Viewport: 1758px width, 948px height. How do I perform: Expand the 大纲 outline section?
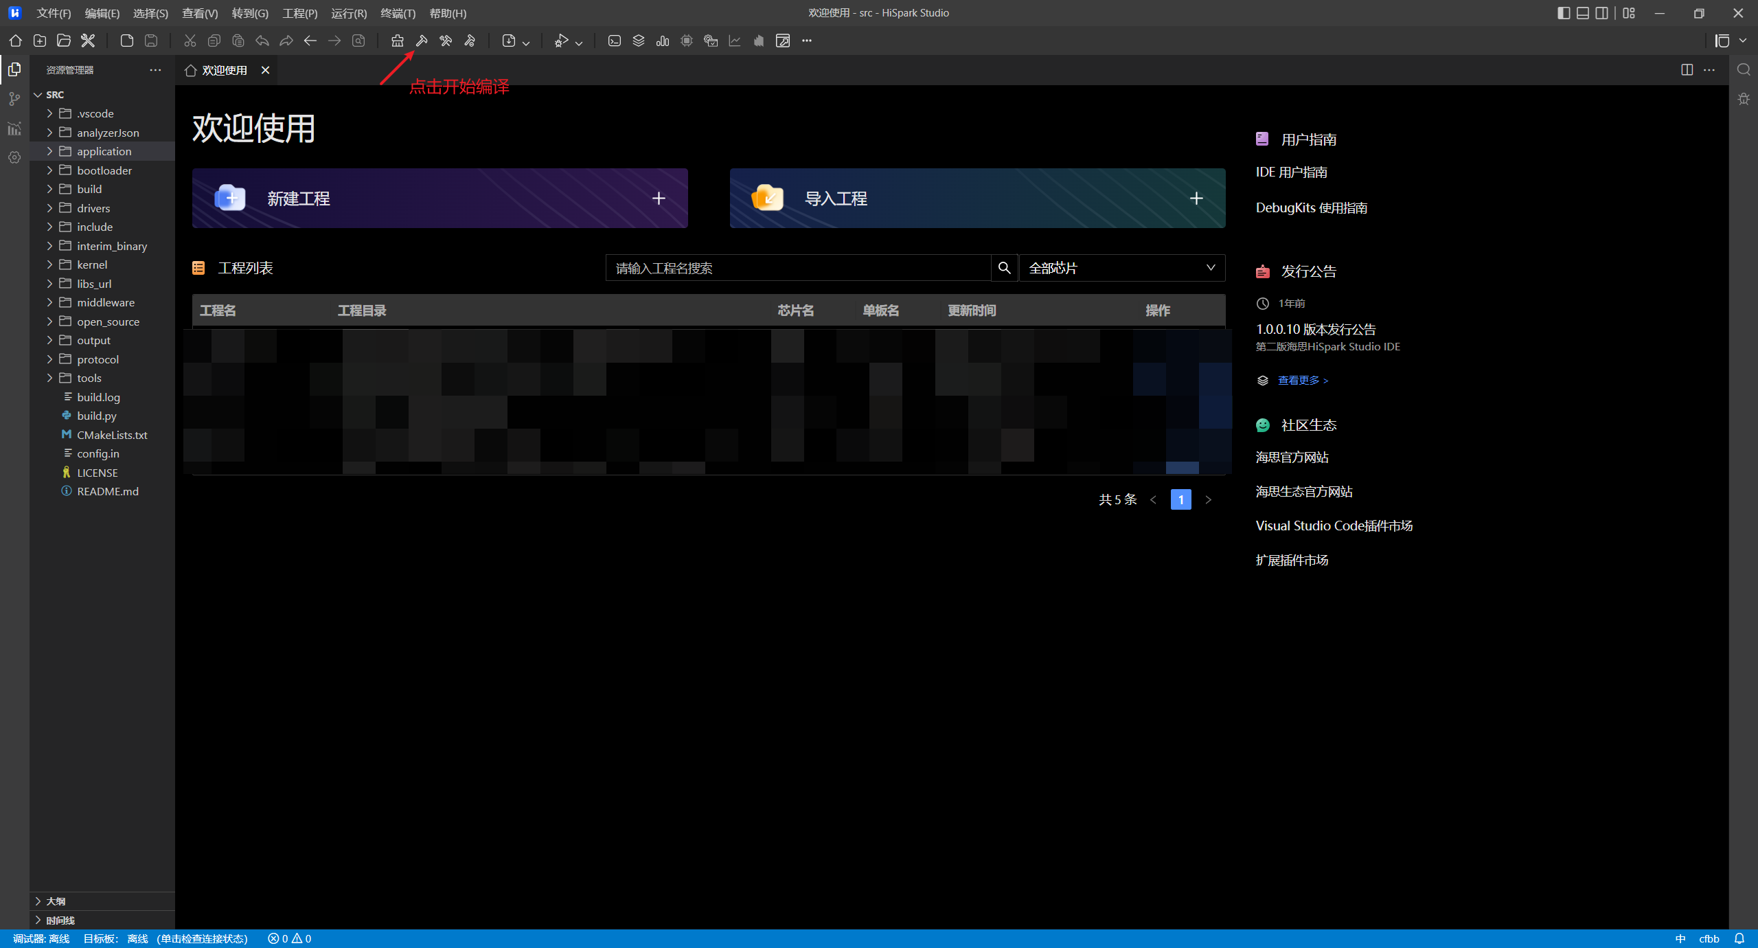(x=56, y=901)
